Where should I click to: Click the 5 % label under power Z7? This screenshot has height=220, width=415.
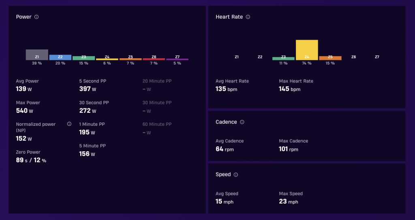coord(178,63)
